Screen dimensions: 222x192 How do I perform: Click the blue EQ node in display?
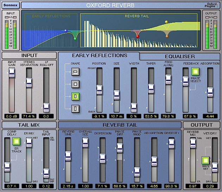point(66,31)
